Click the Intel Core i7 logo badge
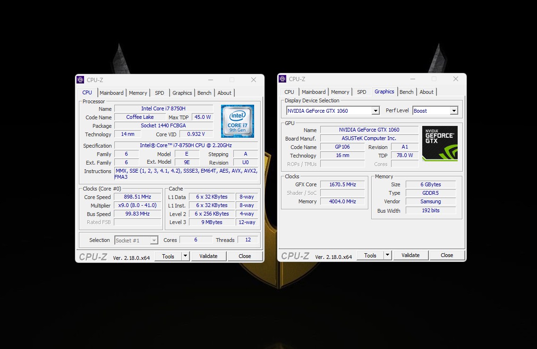 [238, 121]
